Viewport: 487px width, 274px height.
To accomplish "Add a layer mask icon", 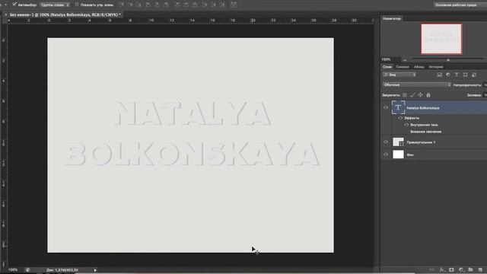I will pyautogui.click(x=451, y=269).
